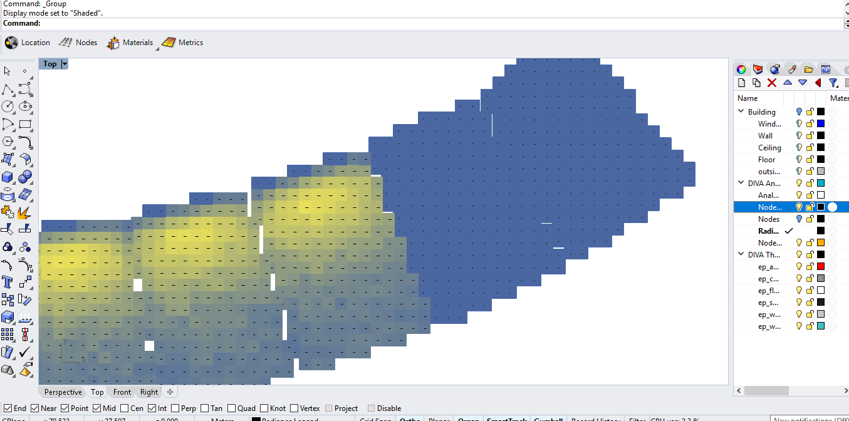Viewport: 849px width, 421px height.
Task: Move layer down with blue down arrow
Action: 803,83
